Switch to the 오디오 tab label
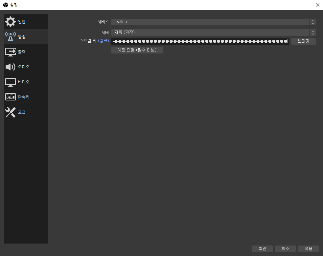This screenshot has width=323, height=256. point(24,67)
